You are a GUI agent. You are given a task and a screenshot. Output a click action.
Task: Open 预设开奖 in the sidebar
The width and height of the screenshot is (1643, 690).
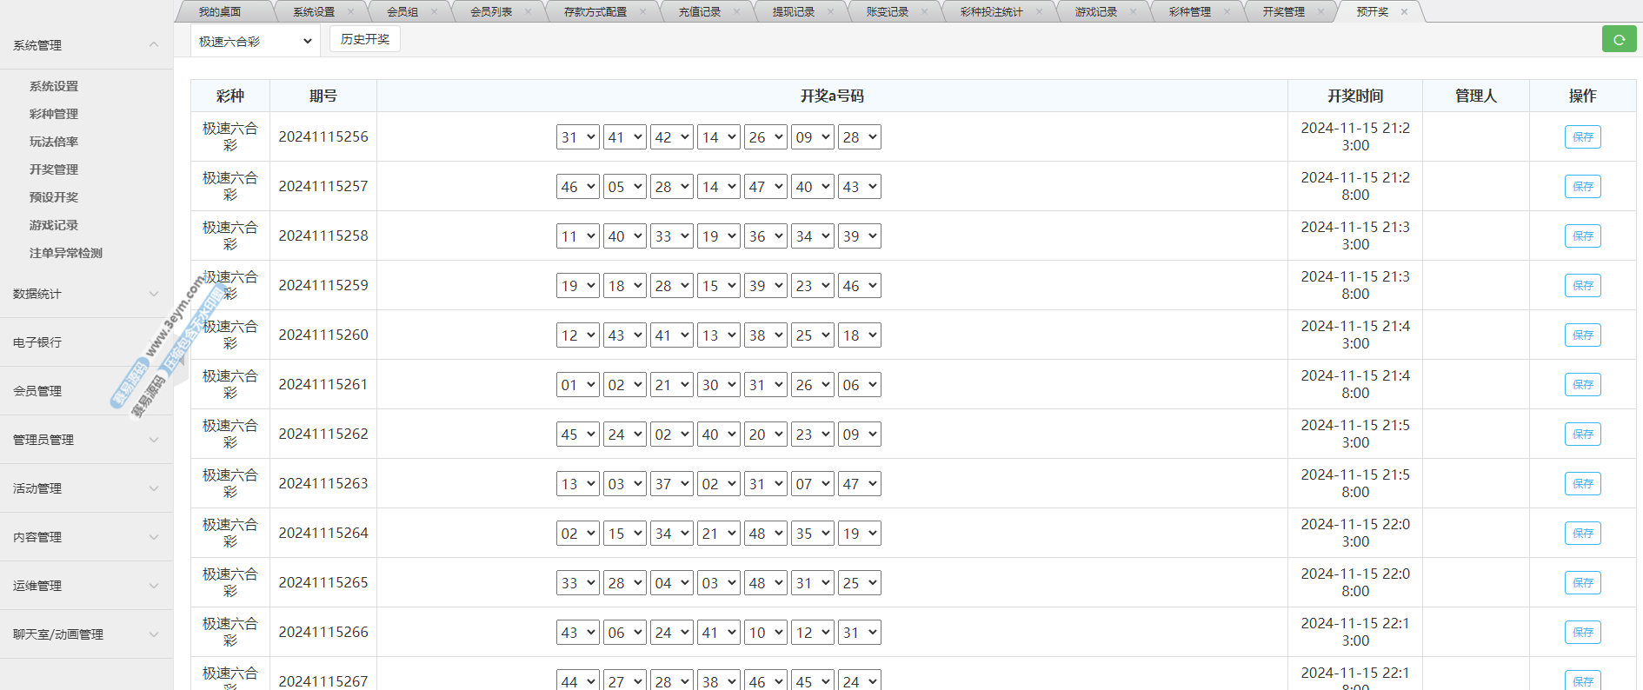tap(54, 197)
